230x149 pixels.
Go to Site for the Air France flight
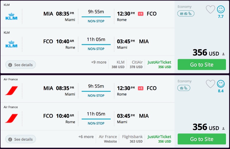pyautogui.click(x=202, y=139)
